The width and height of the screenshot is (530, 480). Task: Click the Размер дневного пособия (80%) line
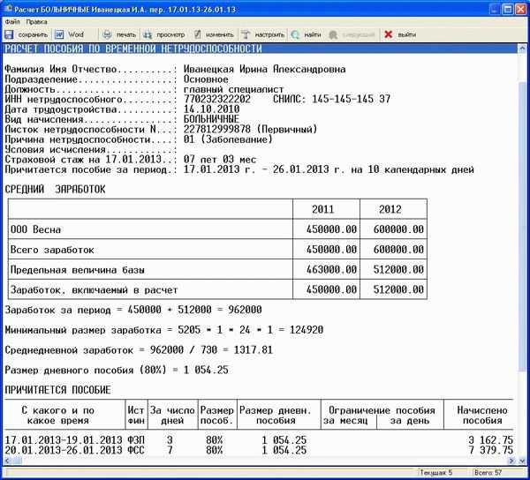pyautogui.click(x=117, y=371)
